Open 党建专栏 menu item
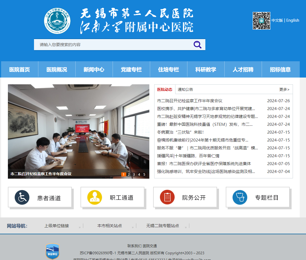 131,69
